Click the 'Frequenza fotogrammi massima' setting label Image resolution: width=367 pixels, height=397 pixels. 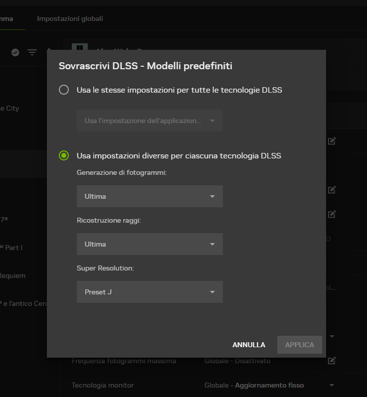[124, 361]
